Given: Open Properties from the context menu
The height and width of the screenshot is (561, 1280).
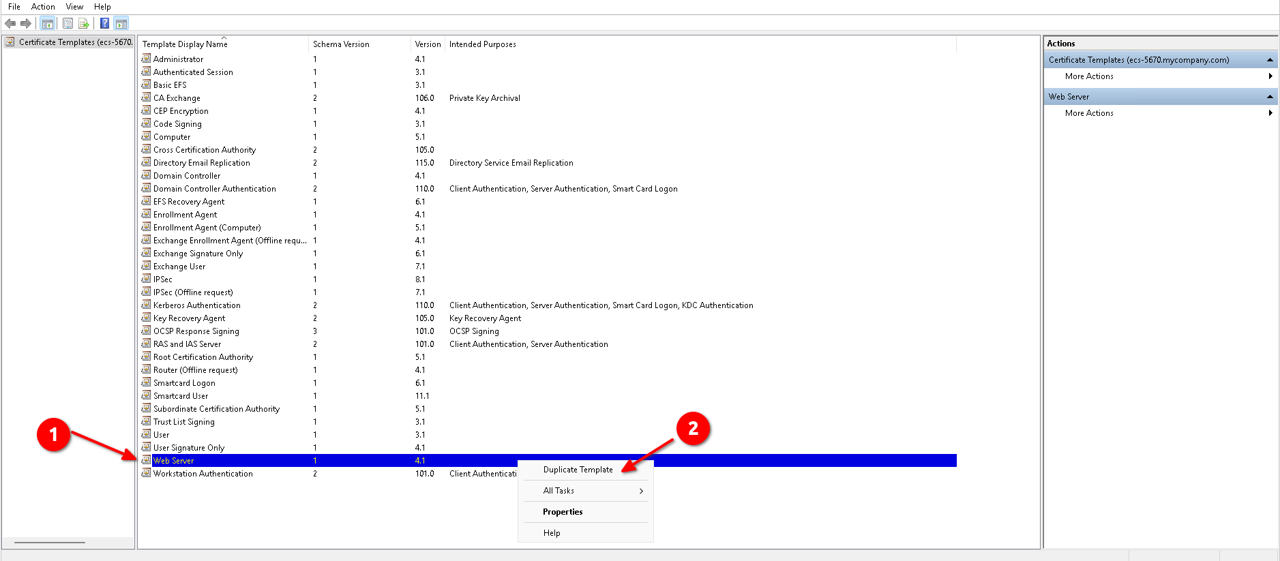Looking at the screenshot, I should (x=563, y=512).
